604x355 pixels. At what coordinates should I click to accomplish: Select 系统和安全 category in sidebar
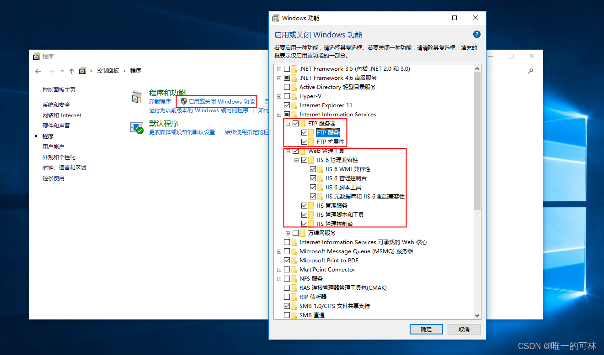coord(56,105)
